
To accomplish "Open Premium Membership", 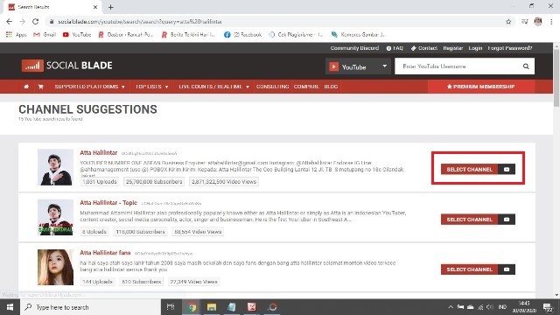I will pos(480,87).
